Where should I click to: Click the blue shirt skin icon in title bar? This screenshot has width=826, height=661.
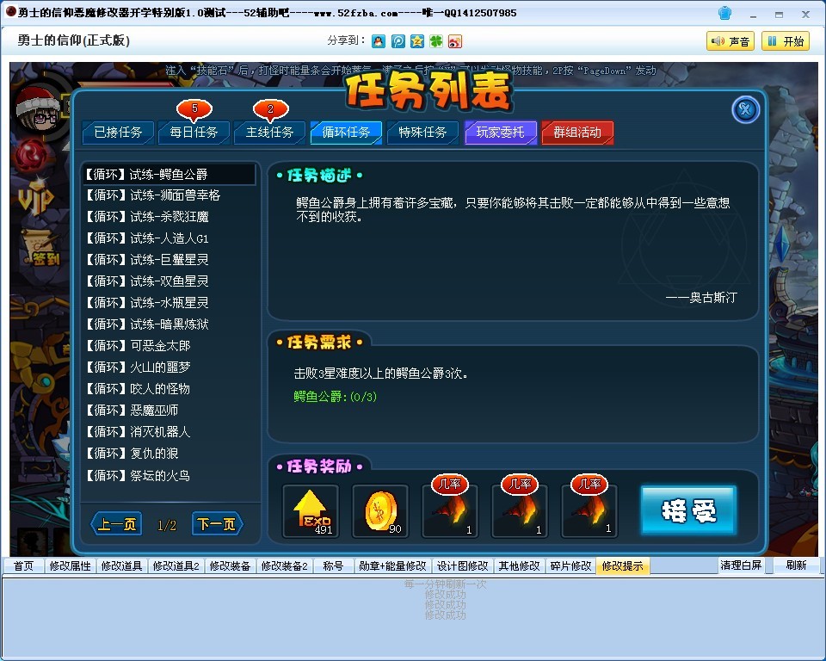(724, 13)
